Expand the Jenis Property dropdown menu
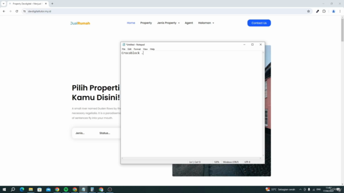Viewport: 344px width, 193px height. [168, 23]
